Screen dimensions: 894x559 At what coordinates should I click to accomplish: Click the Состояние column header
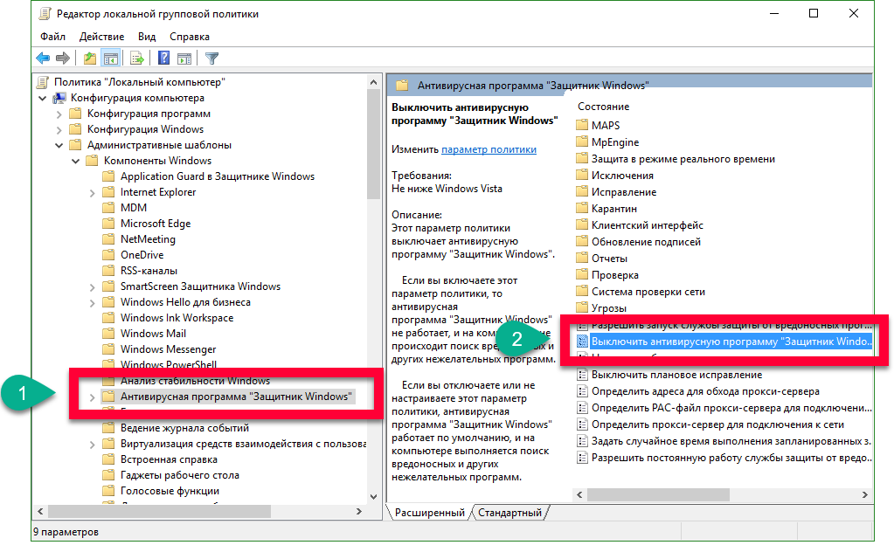(603, 107)
